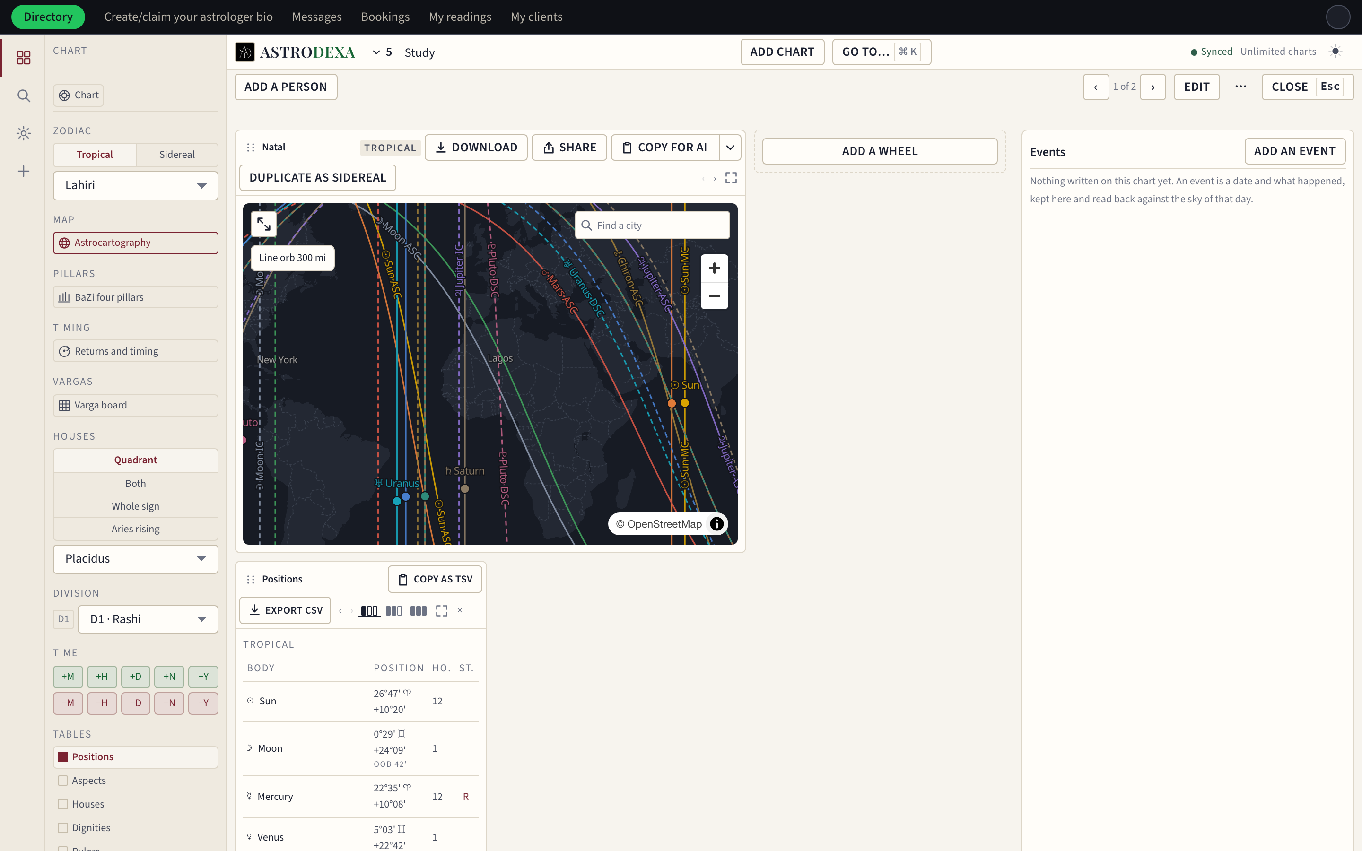1362x851 pixels.
Task: Enable the Dignities table checkbox
Action: [63, 827]
